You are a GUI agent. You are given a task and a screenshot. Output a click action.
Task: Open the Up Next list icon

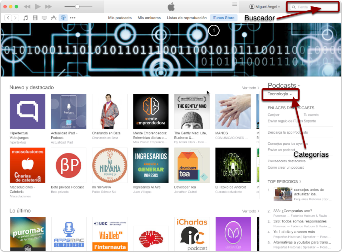(x=234, y=4)
